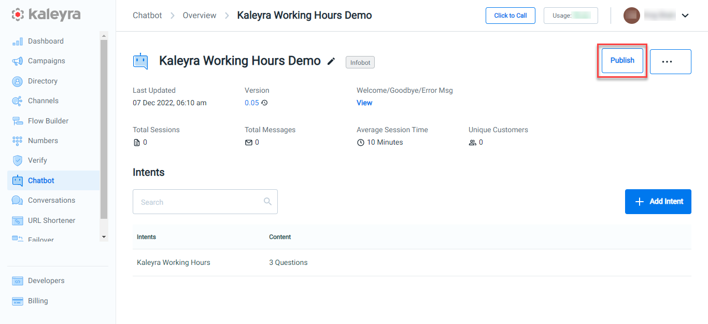
Task: Click the last updated date text
Action: [x=169, y=103]
